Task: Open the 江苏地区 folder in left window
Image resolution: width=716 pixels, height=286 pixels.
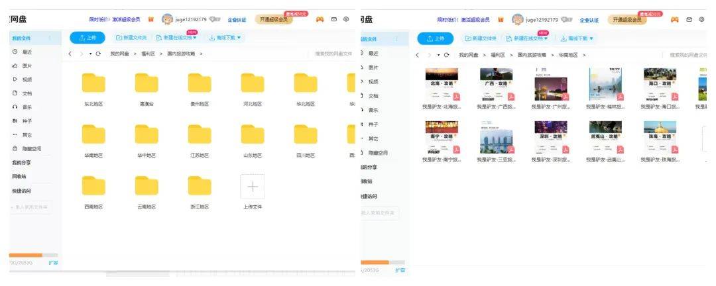Action: (x=200, y=134)
